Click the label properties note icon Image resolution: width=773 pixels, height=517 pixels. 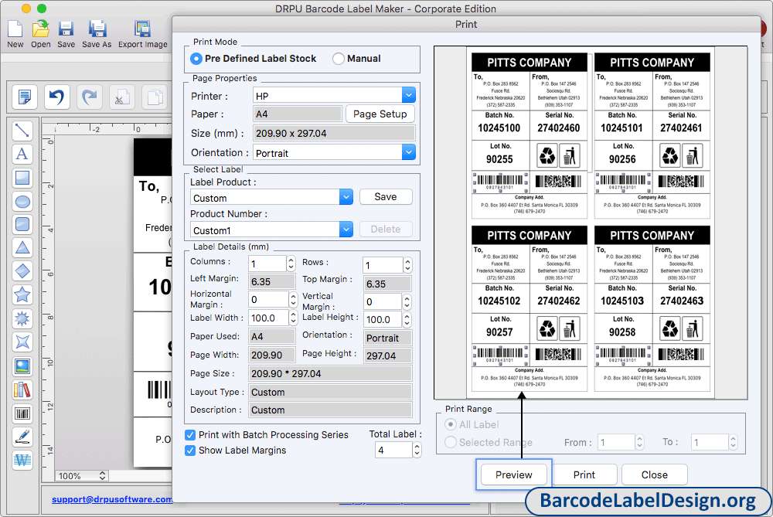tap(24, 97)
